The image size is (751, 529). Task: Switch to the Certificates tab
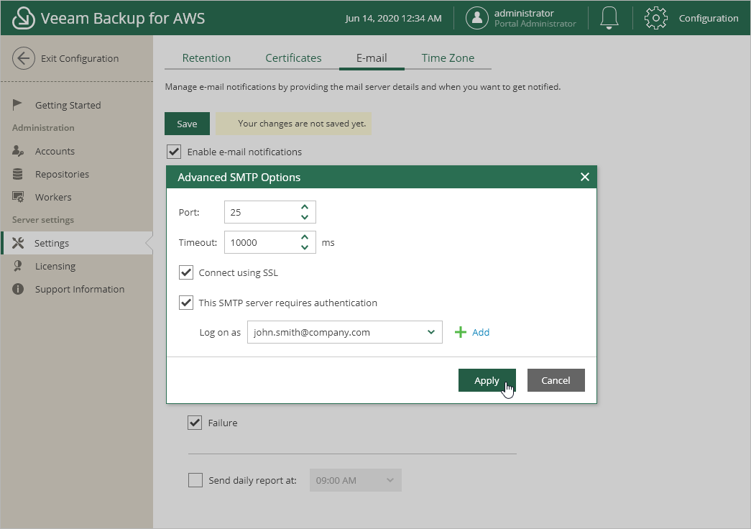click(x=294, y=58)
